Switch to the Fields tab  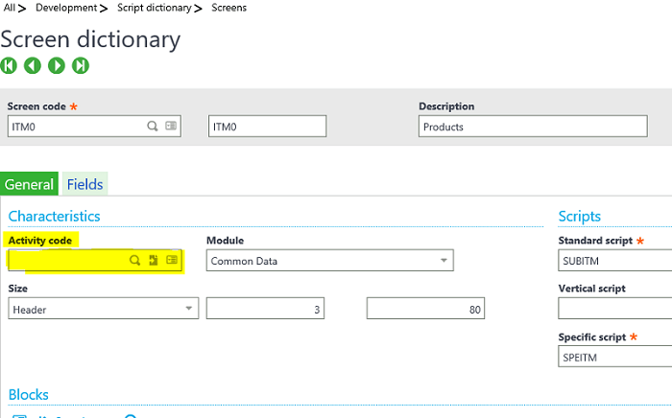pyautogui.click(x=84, y=185)
